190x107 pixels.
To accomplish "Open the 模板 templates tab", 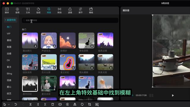I will [91, 10].
